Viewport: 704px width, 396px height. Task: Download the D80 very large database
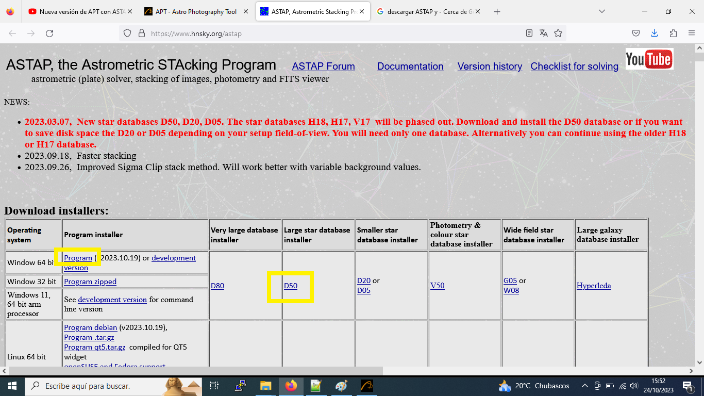click(x=217, y=286)
